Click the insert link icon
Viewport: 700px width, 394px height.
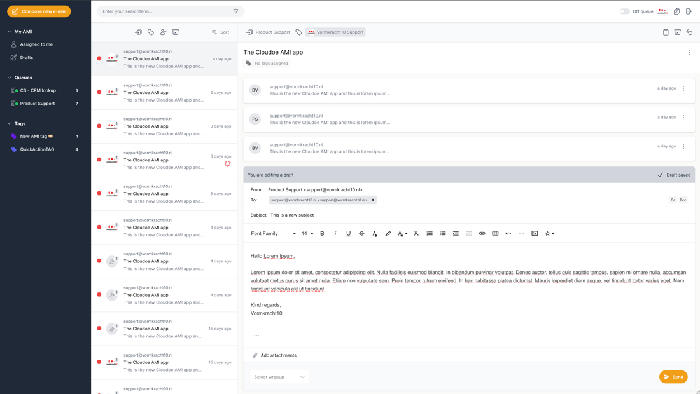(482, 234)
